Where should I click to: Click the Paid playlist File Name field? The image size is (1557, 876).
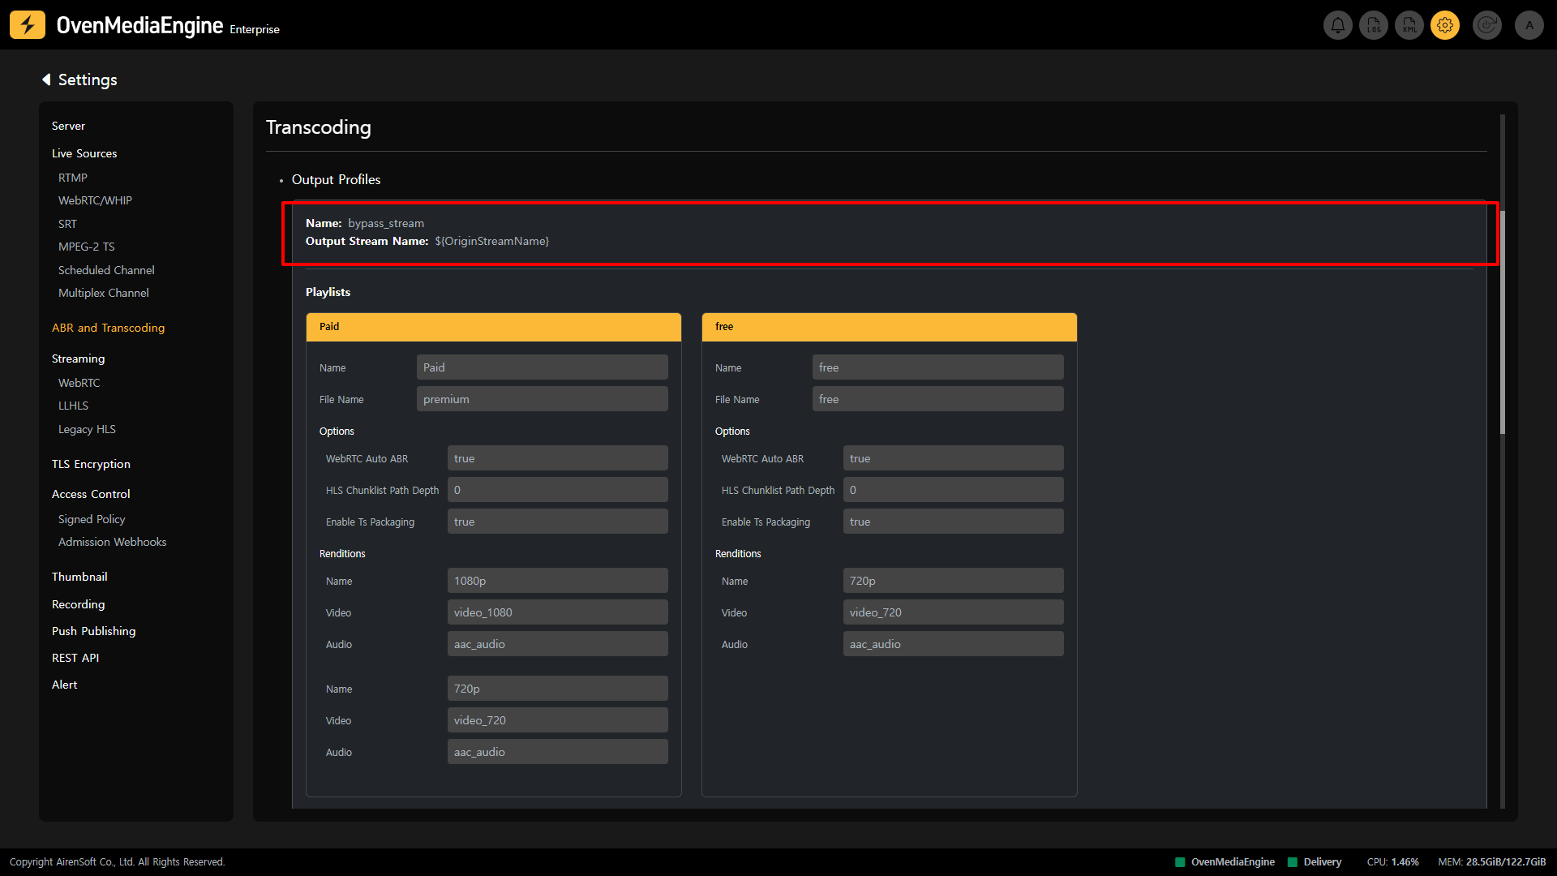(x=542, y=399)
